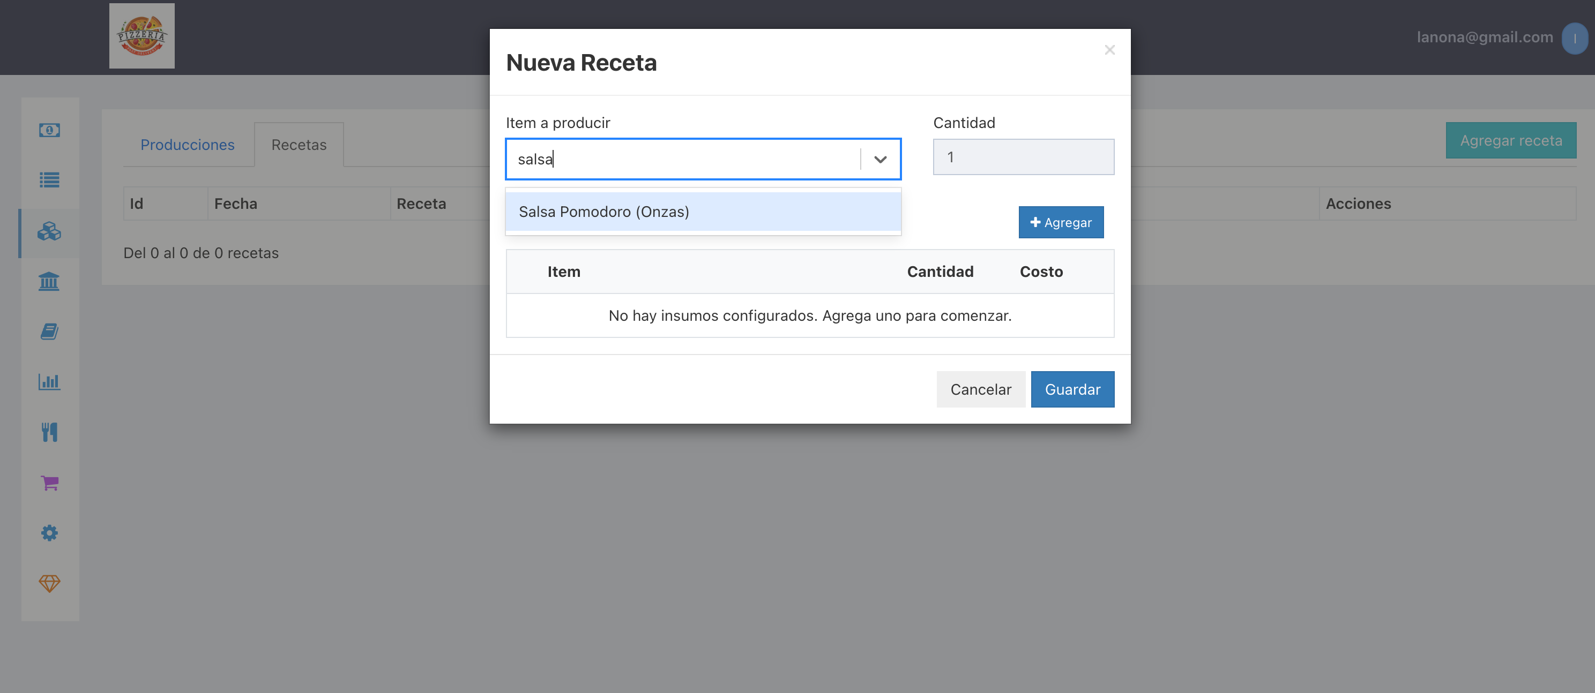Expand the Item a producir dropdown arrow
Image resolution: width=1595 pixels, height=693 pixels.
tap(880, 160)
